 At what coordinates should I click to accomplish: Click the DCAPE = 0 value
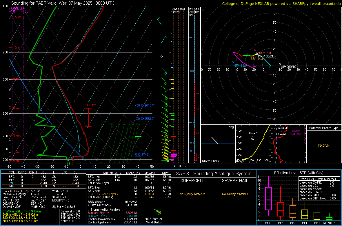coord(10,203)
